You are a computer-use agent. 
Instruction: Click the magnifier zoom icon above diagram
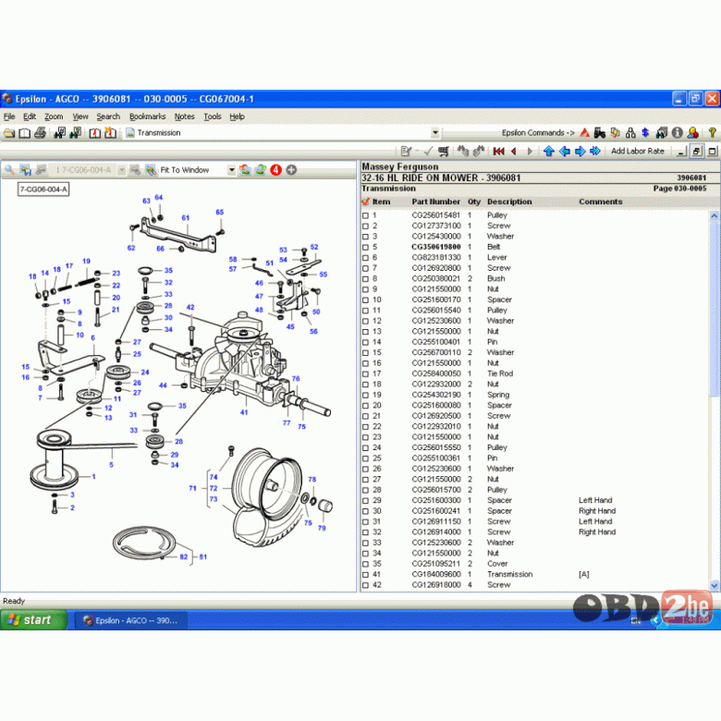tap(9, 170)
